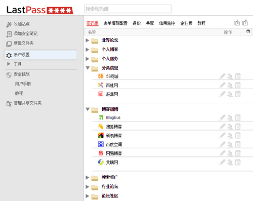The image size is (253, 201).
Task: Click the edit pencil icon for 58同城
Action: pos(222,76)
